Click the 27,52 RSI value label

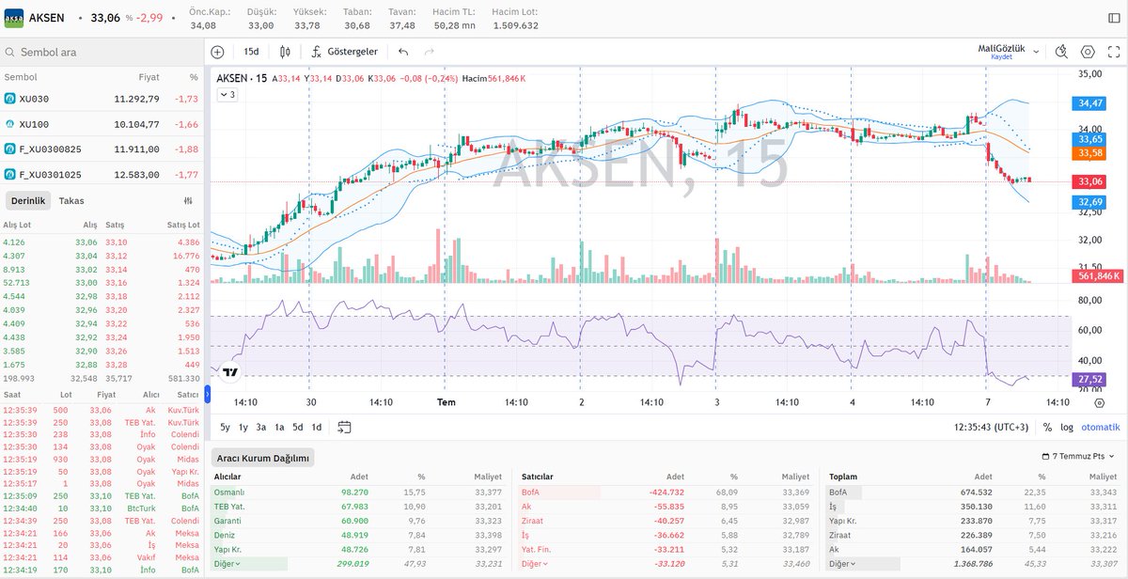(x=1090, y=380)
